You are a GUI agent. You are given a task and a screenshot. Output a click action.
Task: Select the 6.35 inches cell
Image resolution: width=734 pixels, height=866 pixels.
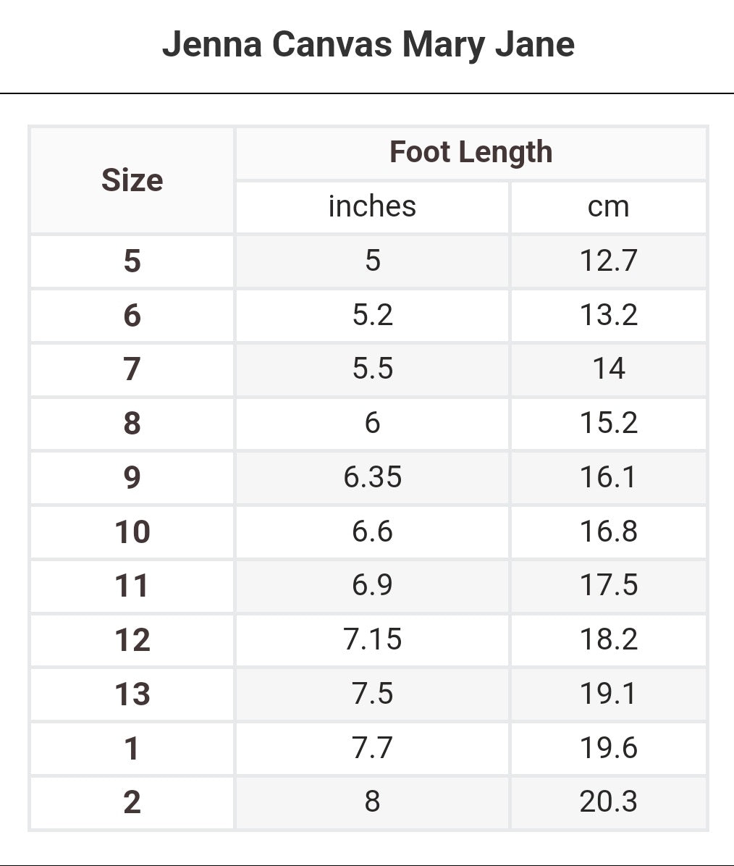pyautogui.click(x=372, y=477)
